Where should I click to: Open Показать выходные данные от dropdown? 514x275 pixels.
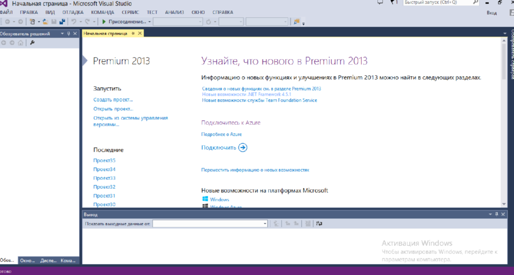(265, 224)
